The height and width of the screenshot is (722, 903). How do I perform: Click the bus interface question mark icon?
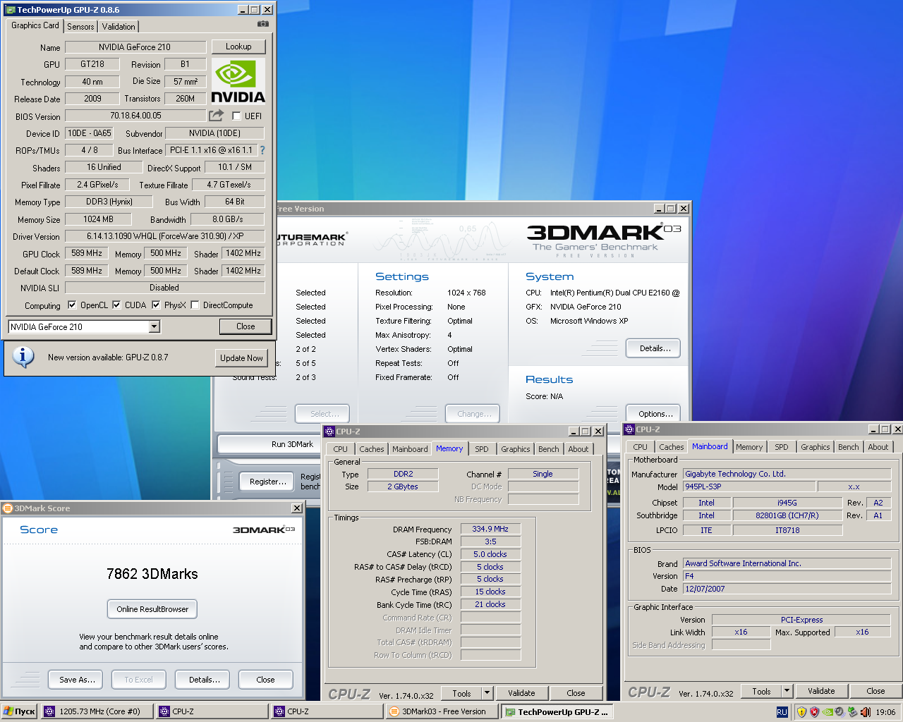[x=262, y=150]
